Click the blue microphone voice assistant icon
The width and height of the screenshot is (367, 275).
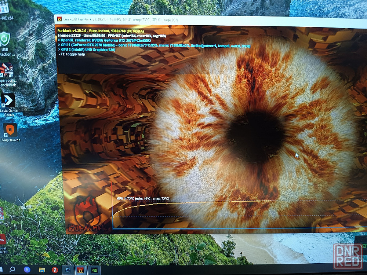(x=26, y=269)
